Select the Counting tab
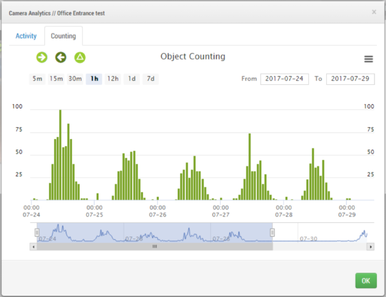The height and width of the screenshot is (297, 386). pyautogui.click(x=63, y=36)
